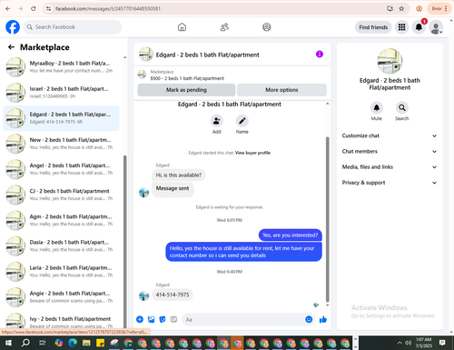This screenshot has width=454, height=350.
Task: Click the 414-514-7975 message bubble
Action: click(173, 295)
